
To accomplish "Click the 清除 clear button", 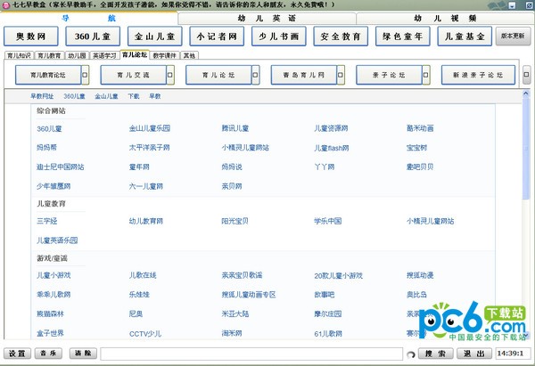I will [x=83, y=354].
